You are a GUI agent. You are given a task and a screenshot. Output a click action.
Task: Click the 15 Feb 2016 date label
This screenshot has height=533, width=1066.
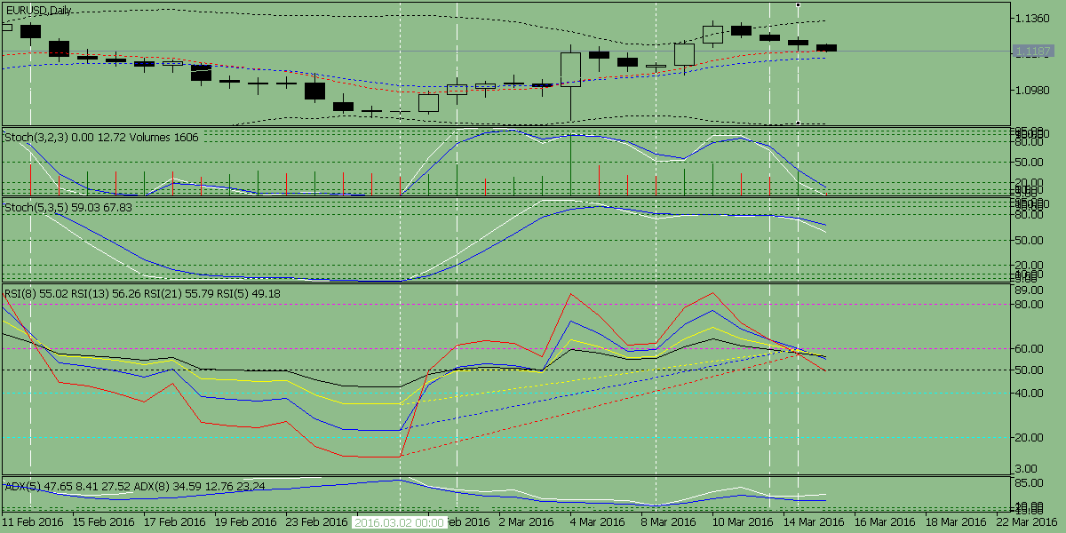(x=103, y=522)
